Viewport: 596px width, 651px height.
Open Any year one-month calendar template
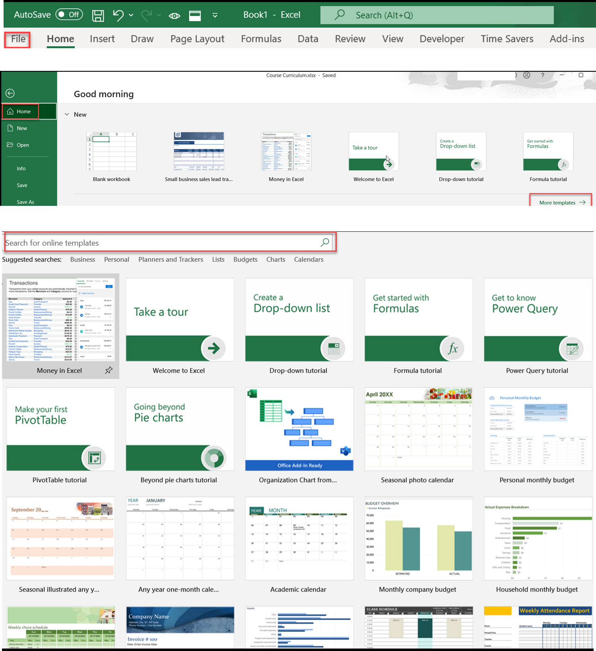coord(180,538)
